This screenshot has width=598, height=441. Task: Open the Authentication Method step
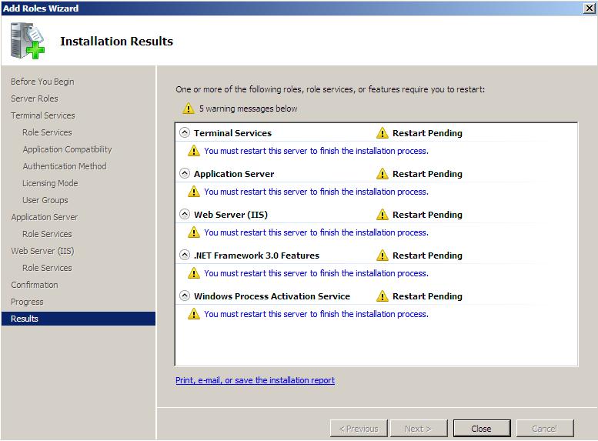tap(65, 166)
